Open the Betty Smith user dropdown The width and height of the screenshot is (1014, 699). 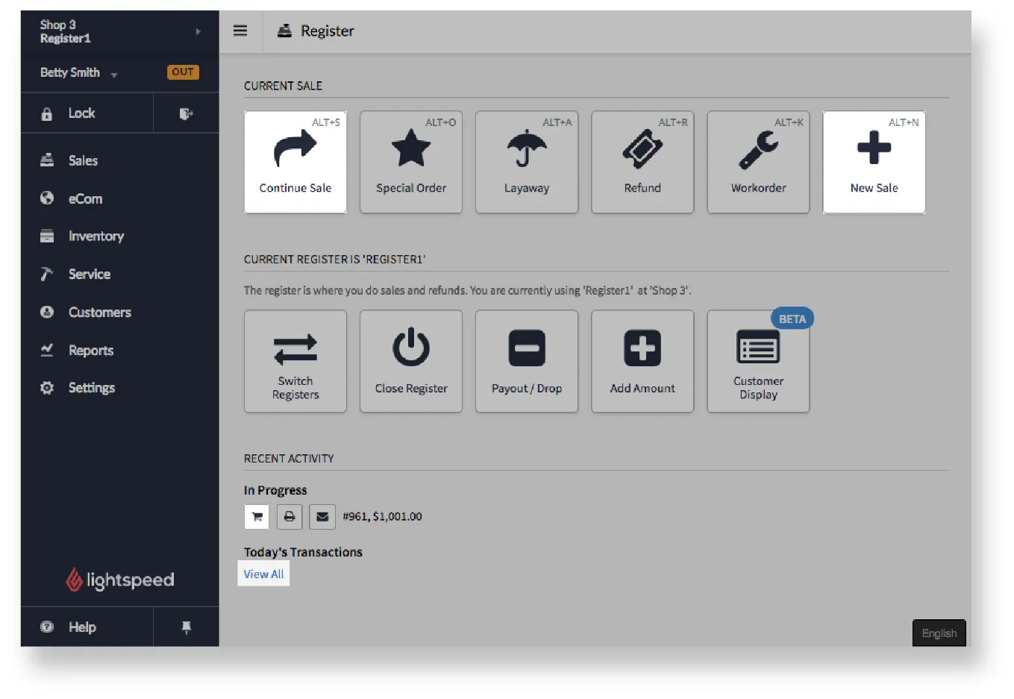pos(79,72)
